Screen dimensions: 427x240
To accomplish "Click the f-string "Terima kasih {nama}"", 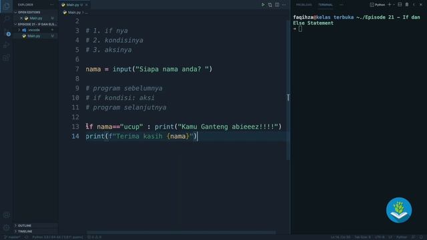I will click(151, 136).
